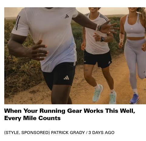The image size is (146, 141).
Task: Open the article via the headline's first line
Action: [x=70, y=111]
